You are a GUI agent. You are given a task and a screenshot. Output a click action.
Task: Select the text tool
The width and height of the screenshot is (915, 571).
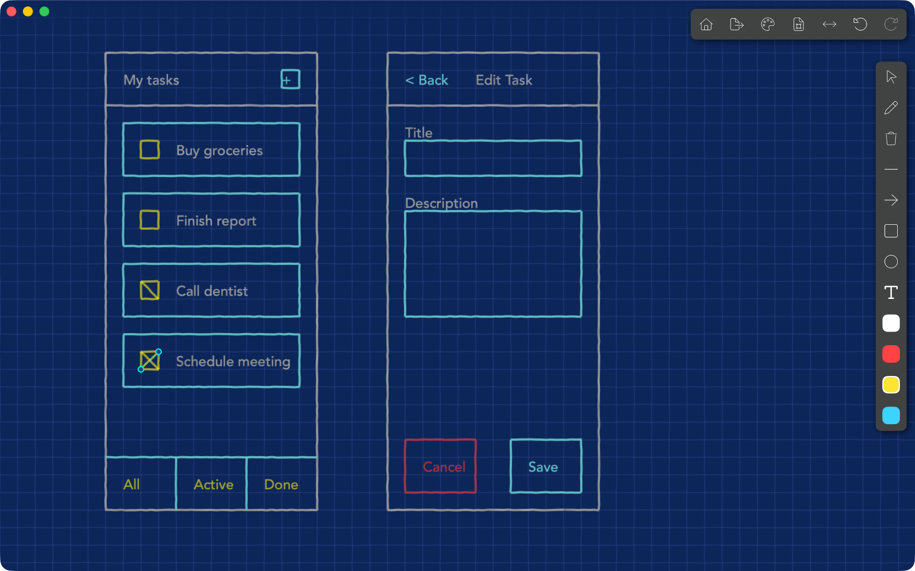click(891, 292)
